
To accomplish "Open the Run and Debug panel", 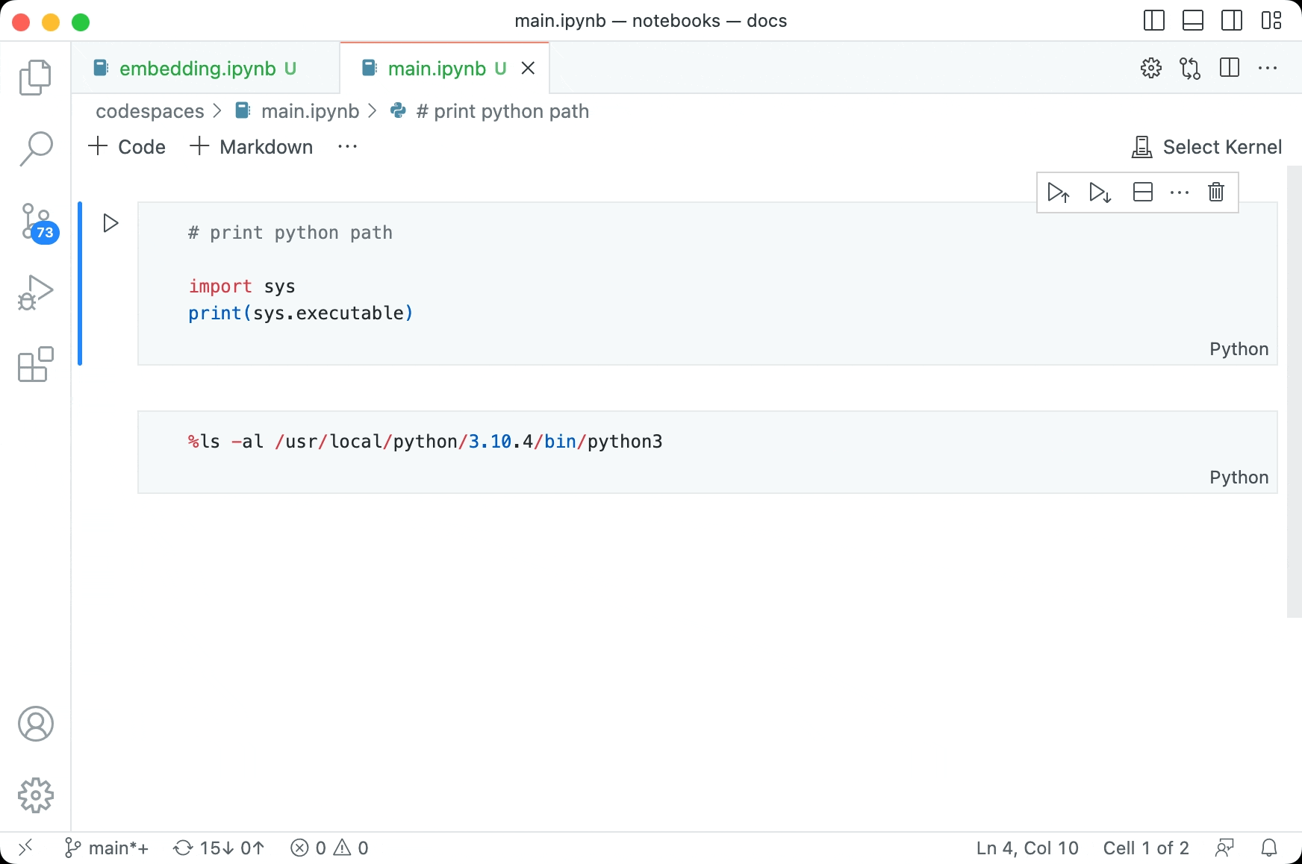I will pos(35,292).
